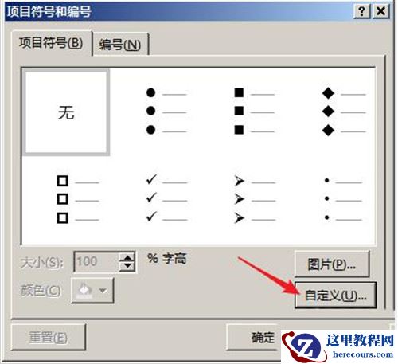Choose the filled round bullet style

[166, 112]
